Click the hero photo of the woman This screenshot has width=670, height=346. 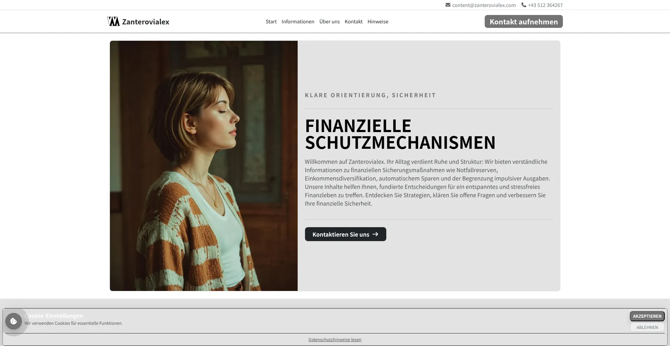pyautogui.click(x=204, y=166)
